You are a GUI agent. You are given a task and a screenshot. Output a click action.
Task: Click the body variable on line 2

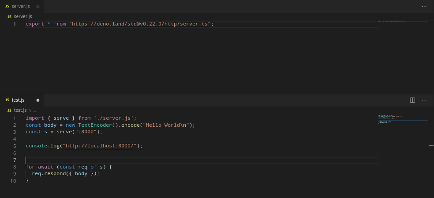50,125
